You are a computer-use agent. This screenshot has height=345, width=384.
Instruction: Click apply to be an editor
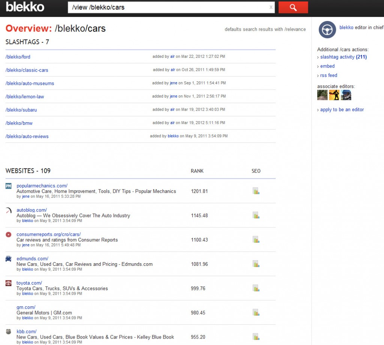click(x=342, y=109)
